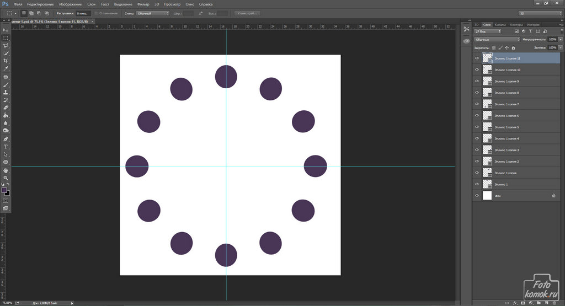Select the Zoom tool
Image resolution: width=565 pixels, height=306 pixels.
(6, 178)
